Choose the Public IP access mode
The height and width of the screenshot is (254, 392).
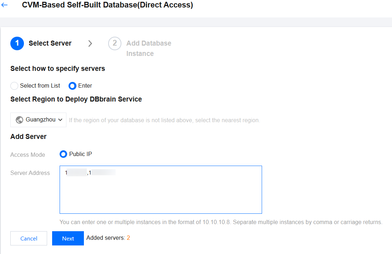pos(64,154)
